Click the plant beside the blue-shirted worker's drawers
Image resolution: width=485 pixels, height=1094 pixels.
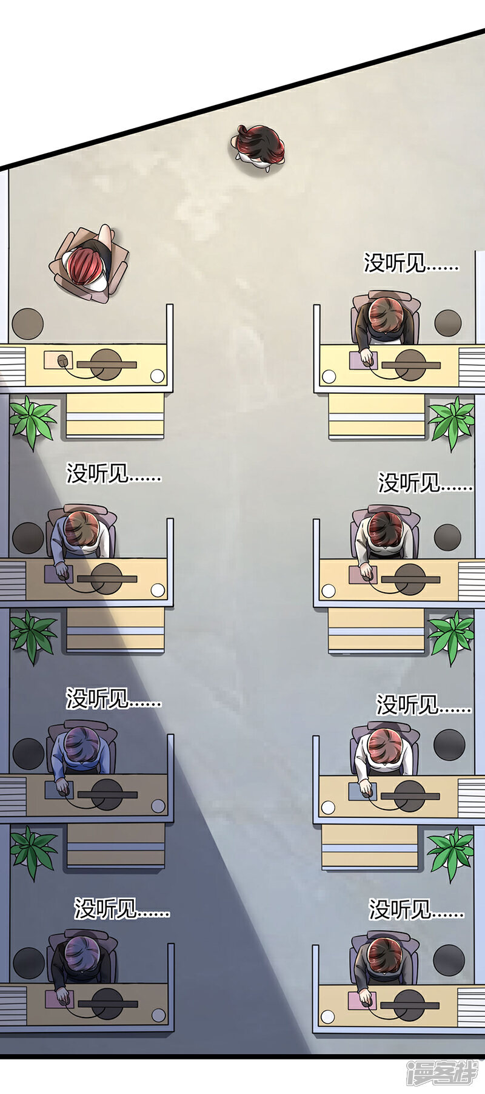point(33,852)
